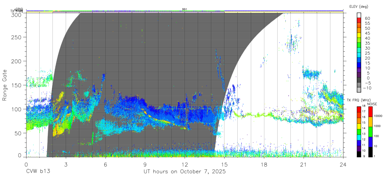Click the "12" tick label on the UT hours axis

(x=185, y=164)
